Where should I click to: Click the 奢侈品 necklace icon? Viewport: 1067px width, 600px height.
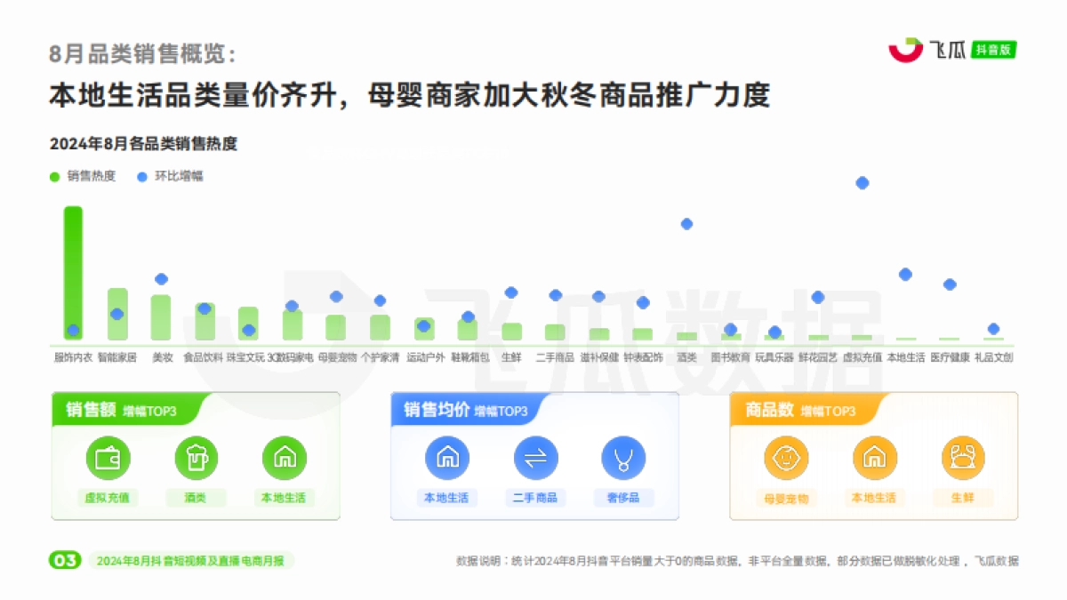pyautogui.click(x=624, y=456)
